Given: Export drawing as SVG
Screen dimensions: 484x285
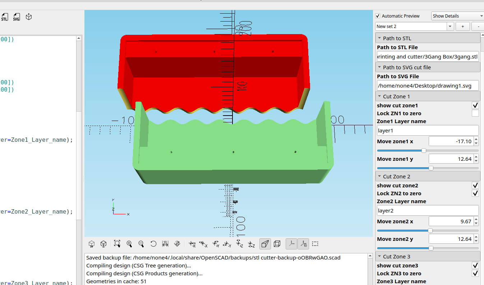Looking at the screenshot, I should coord(17,17).
